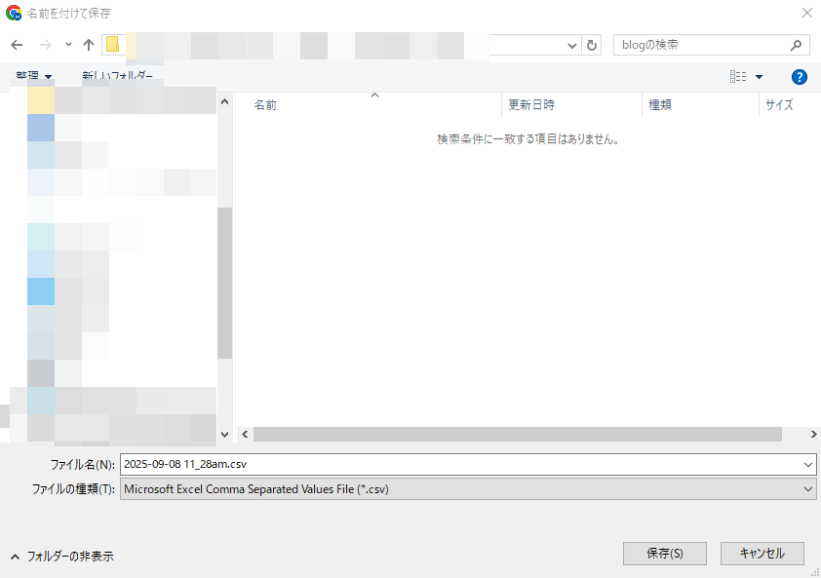821x578 pixels.
Task: Open the help question mark icon
Action: (800, 77)
